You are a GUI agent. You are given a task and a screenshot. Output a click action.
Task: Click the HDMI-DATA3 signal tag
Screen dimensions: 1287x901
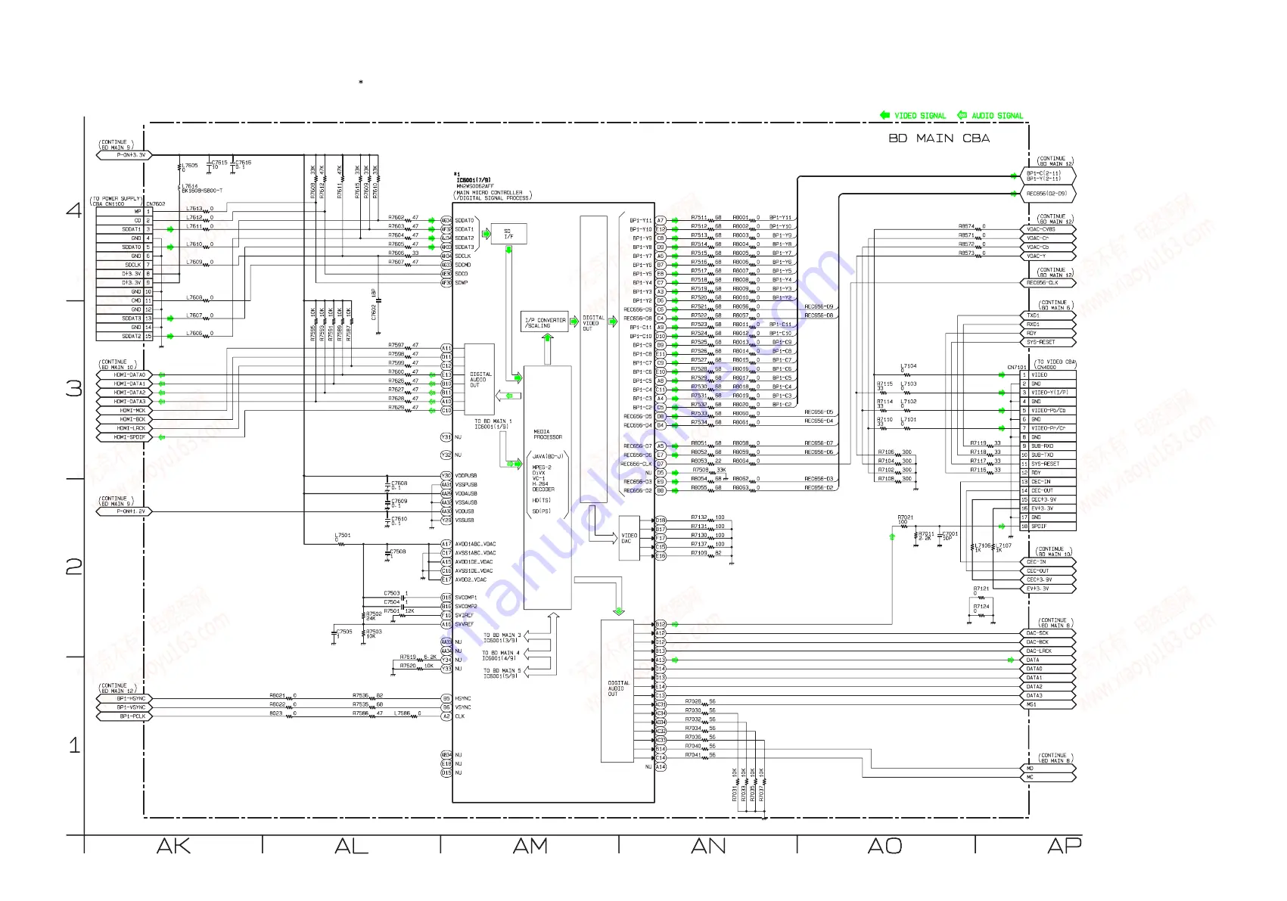click(125, 402)
